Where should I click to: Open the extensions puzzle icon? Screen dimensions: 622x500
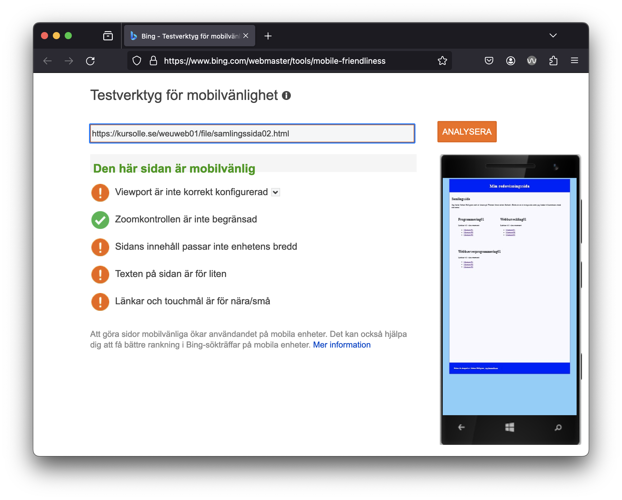(x=553, y=61)
